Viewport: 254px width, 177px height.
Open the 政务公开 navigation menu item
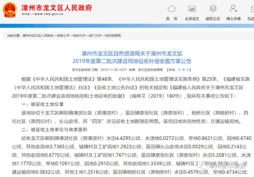click(213, 19)
